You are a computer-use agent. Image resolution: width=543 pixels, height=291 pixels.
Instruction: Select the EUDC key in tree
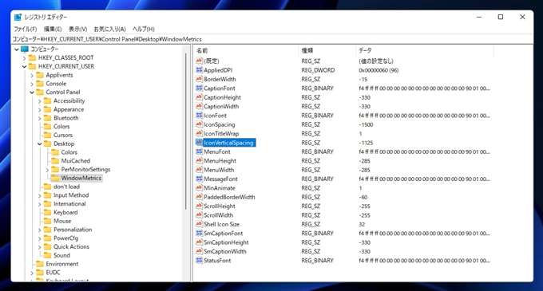[53, 273]
